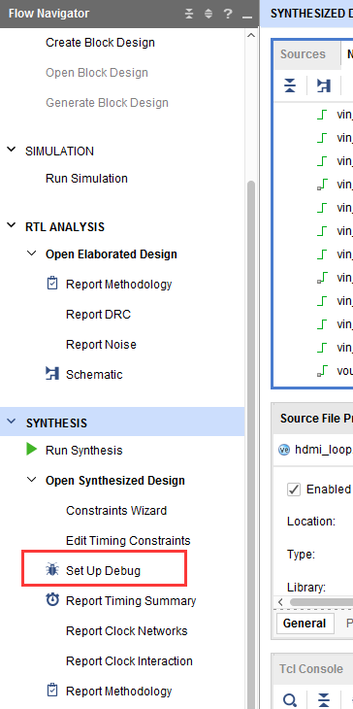Collapse Open Synthesized Design chevron
The height and width of the screenshot is (709, 353).
click(x=32, y=479)
